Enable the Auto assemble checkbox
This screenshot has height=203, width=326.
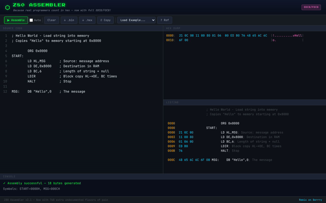tap(31, 20)
